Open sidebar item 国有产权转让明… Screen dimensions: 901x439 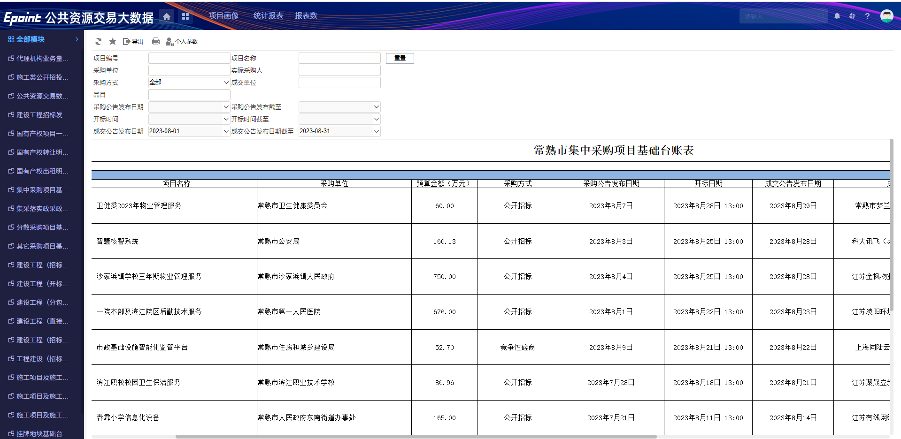point(42,152)
